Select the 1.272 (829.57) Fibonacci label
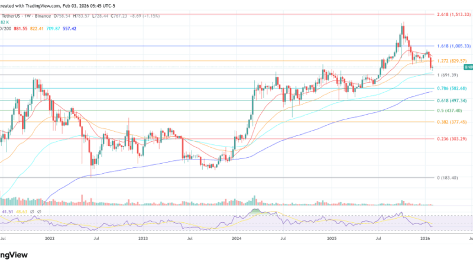473x266 pixels. point(452,61)
